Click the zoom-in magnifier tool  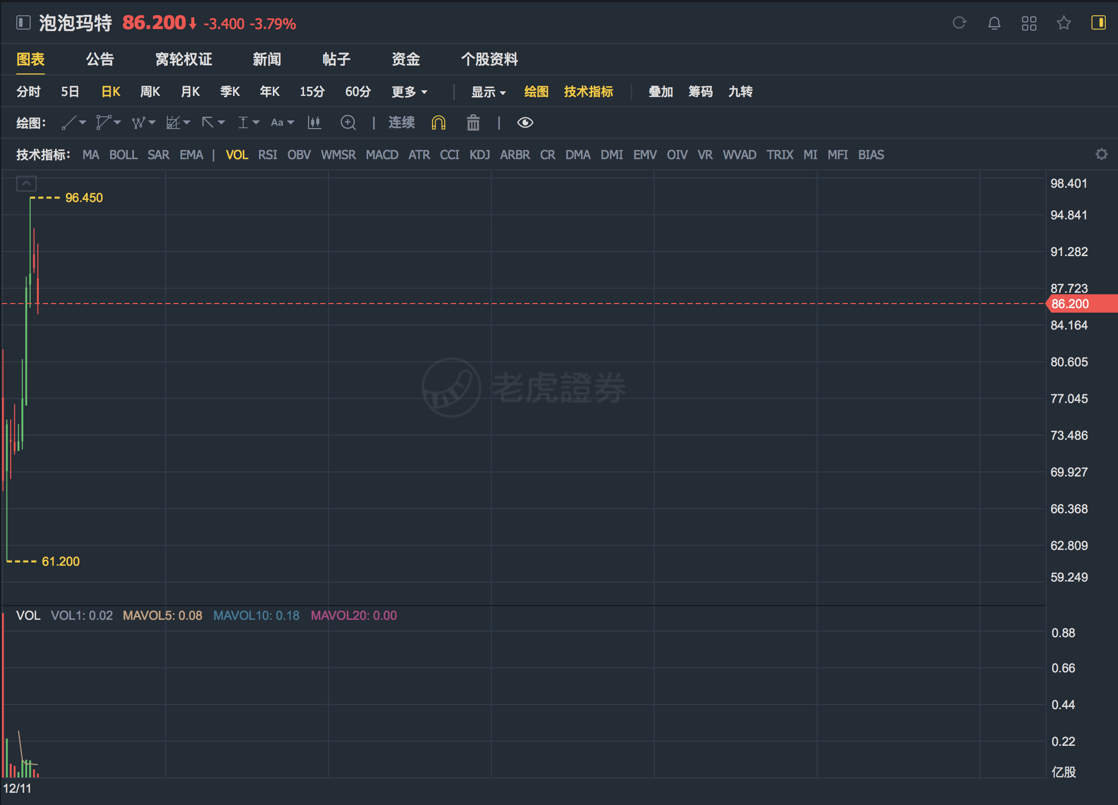tap(348, 122)
